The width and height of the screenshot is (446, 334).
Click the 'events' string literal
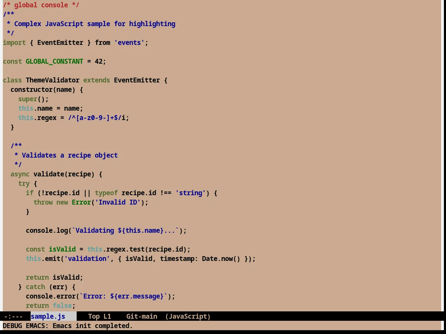pos(129,42)
